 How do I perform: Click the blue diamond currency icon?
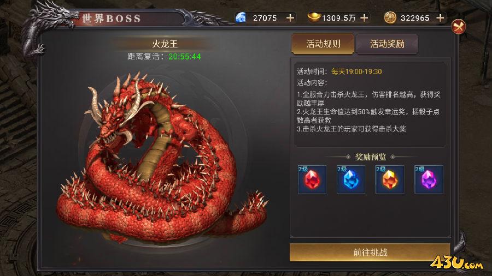[241, 17]
